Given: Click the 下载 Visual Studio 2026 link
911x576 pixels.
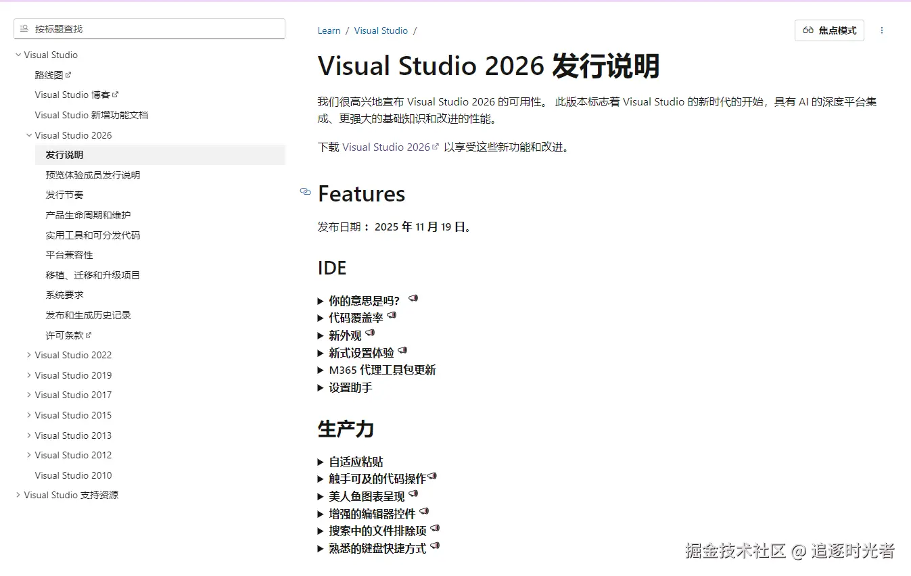Looking at the screenshot, I should 391,147.
